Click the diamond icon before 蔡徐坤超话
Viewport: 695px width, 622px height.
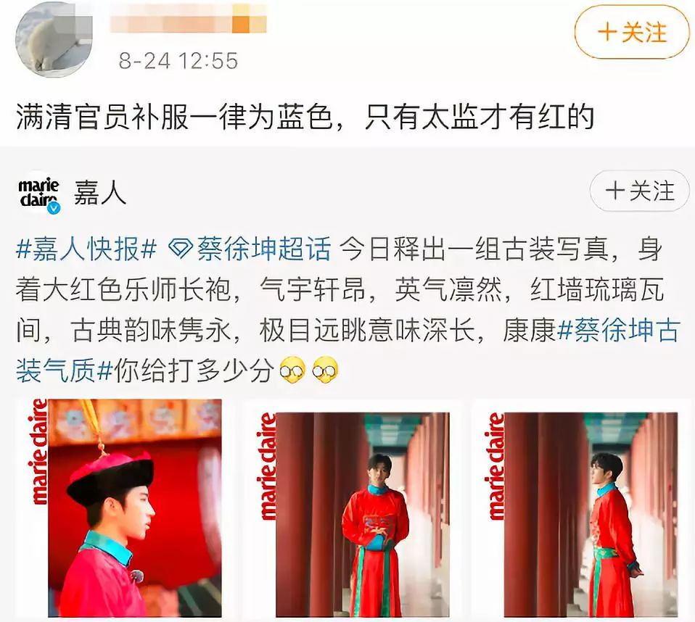[x=181, y=250]
